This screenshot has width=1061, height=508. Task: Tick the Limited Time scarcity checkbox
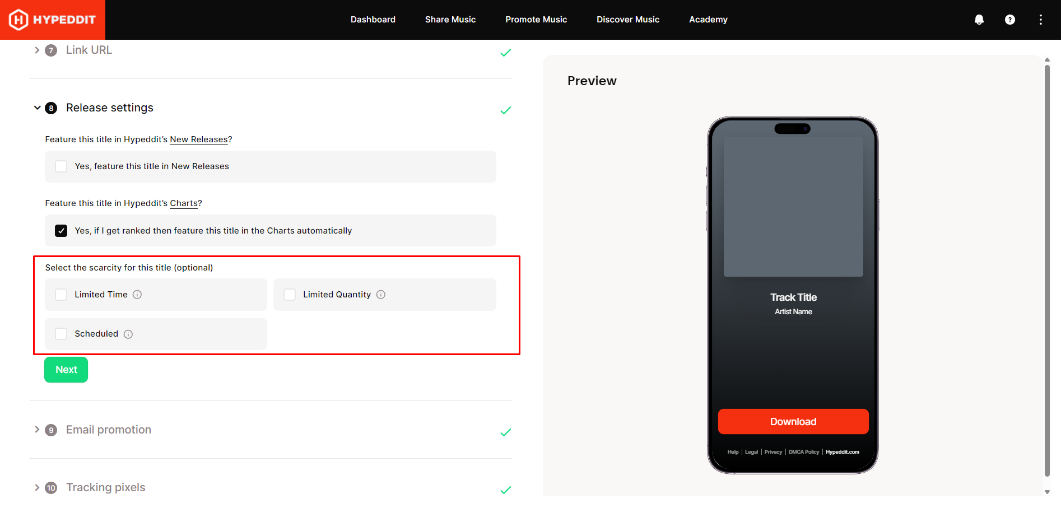pyautogui.click(x=61, y=295)
